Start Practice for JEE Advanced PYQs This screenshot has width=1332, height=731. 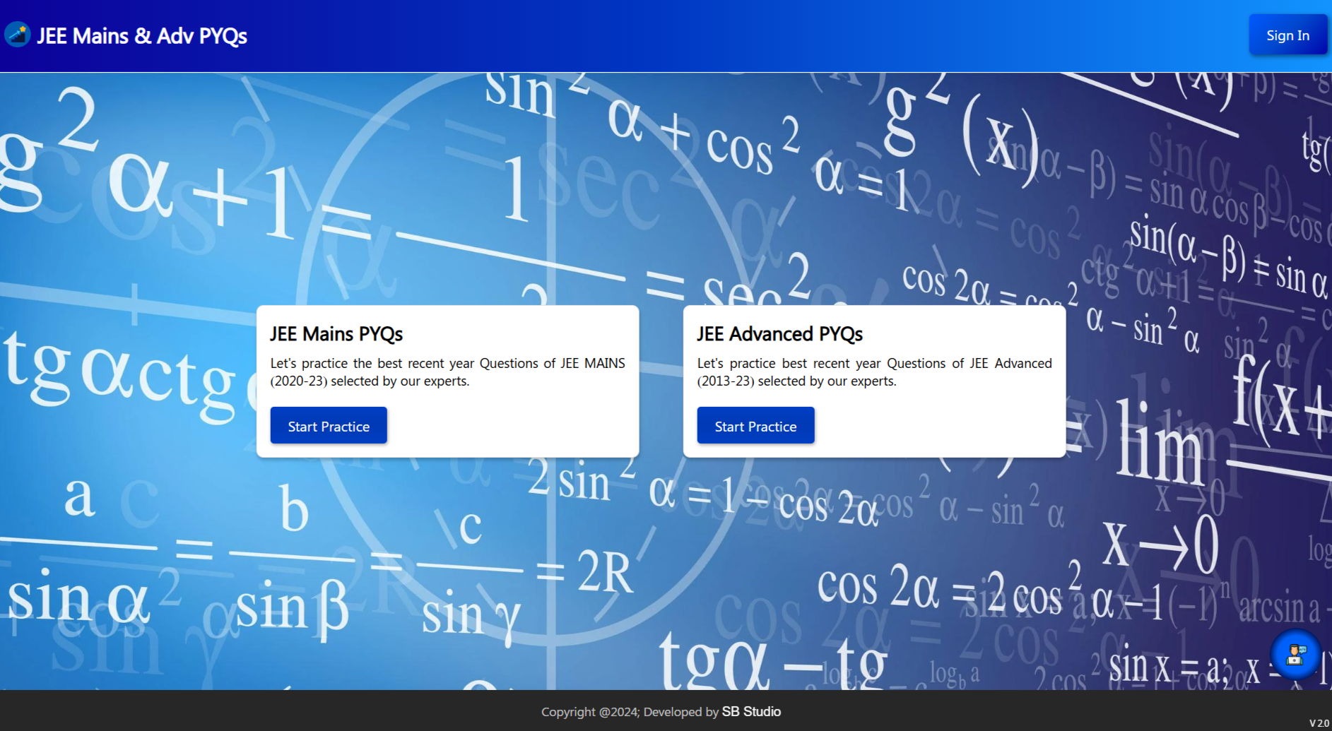tap(755, 426)
